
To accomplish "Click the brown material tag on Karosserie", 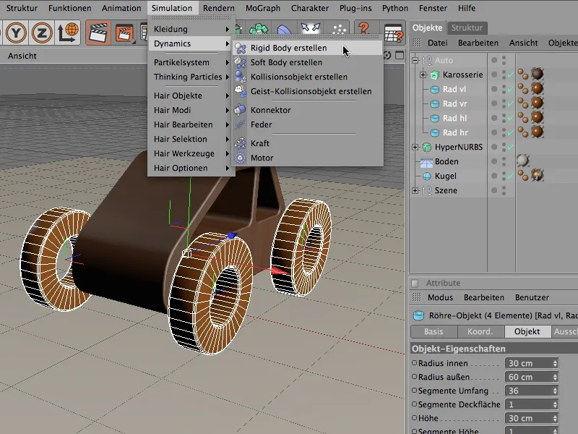I will (537, 75).
